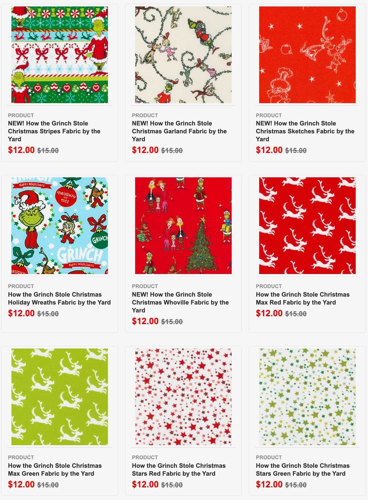Image resolution: width=368 pixels, height=500 pixels.
Task: Open the Grinch Garland fabric thumbnail
Action: pos(183,55)
